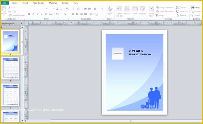Select page 2 thumbnail

coord(10,68)
